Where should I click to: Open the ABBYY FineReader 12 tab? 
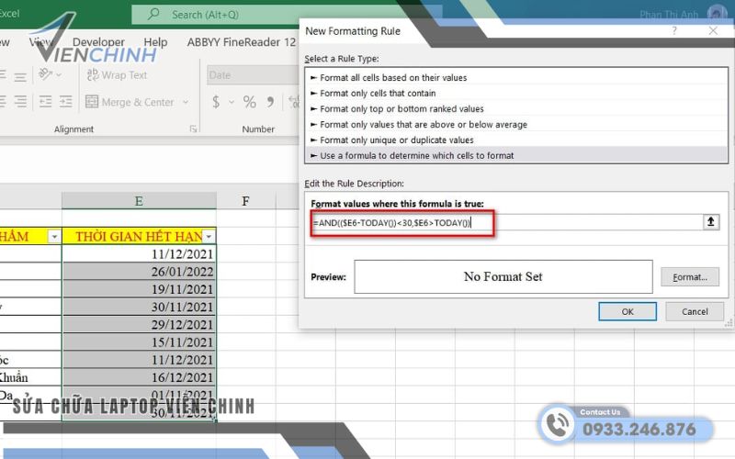coord(242,42)
